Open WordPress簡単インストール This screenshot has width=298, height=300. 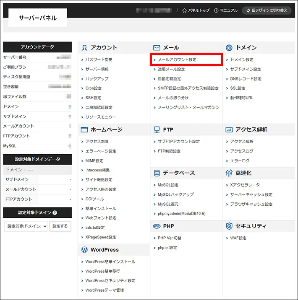click(110, 262)
